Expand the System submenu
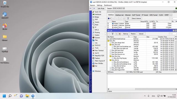The height and width of the screenshot is (99, 177). click(99, 35)
